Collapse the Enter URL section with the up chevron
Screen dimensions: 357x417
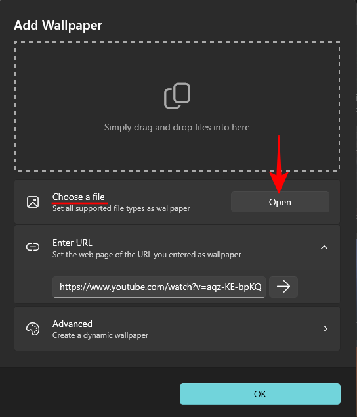[x=324, y=247]
